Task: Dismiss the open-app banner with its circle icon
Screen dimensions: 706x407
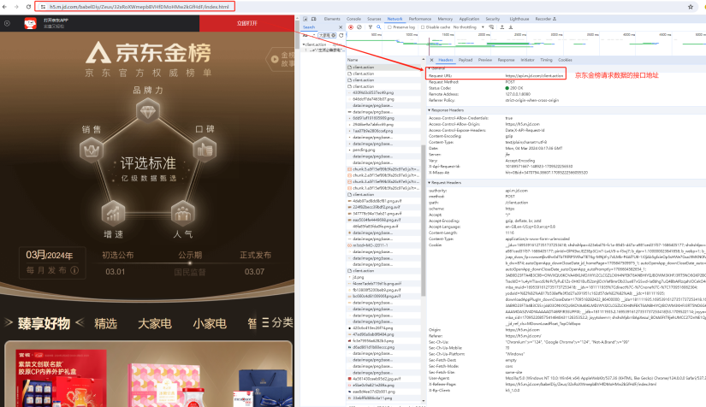Action: [x=7, y=23]
